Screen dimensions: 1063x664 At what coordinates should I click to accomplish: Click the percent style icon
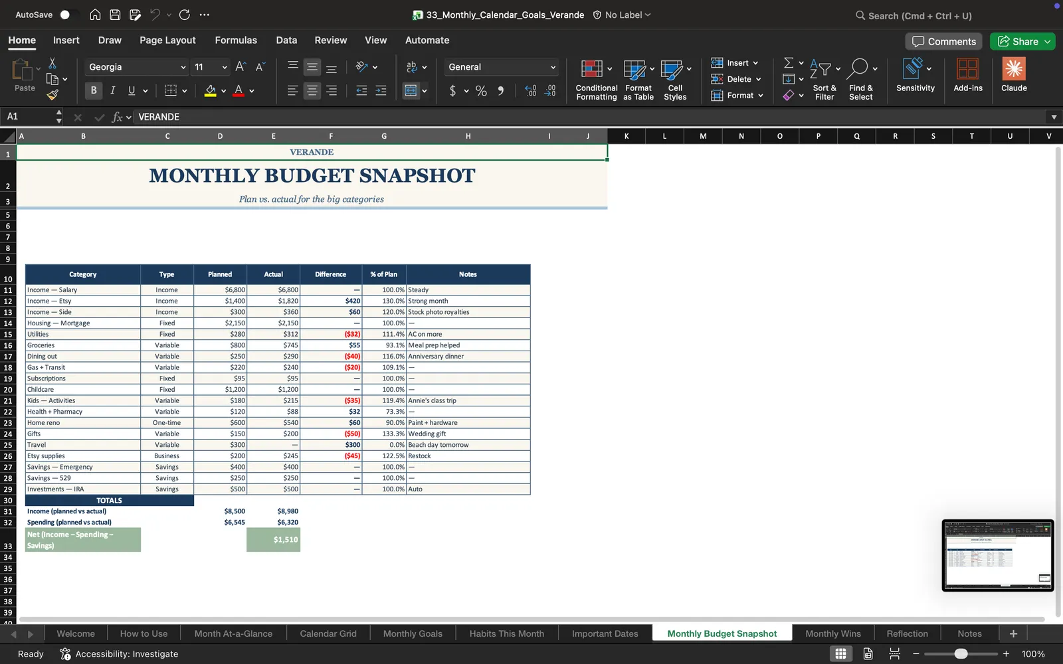481,91
